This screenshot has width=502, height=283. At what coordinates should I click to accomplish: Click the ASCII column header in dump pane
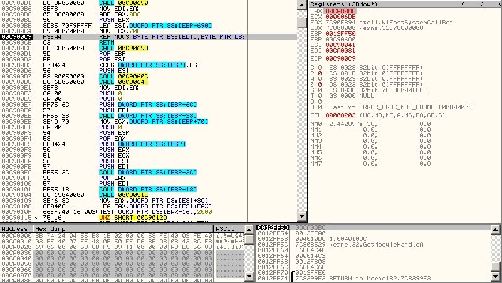(x=226, y=228)
